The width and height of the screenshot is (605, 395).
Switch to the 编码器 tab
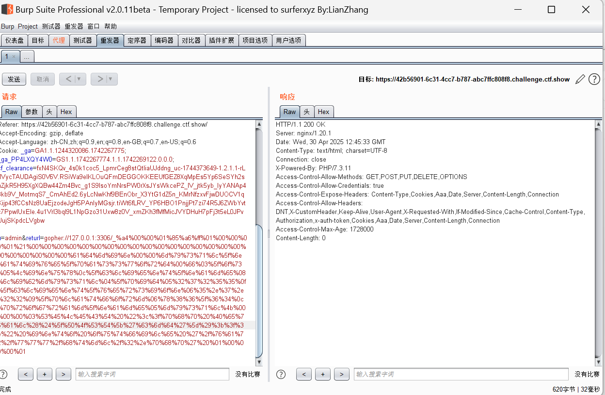tap(164, 40)
